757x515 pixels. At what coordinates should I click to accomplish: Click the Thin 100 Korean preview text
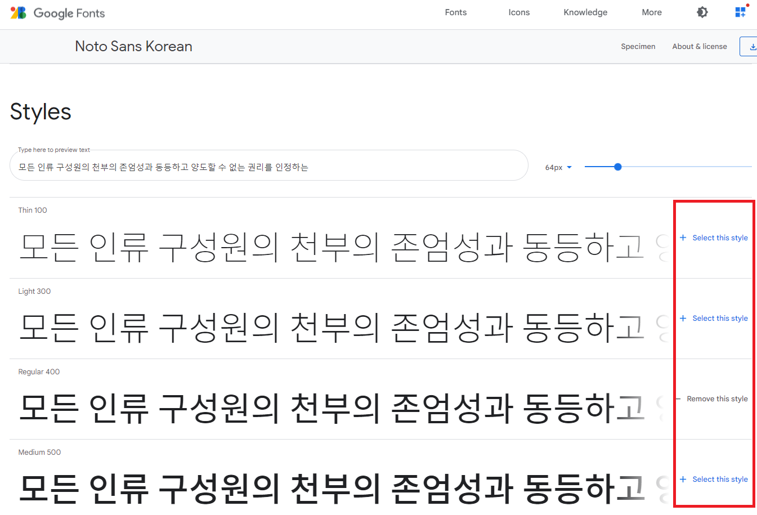(343, 247)
